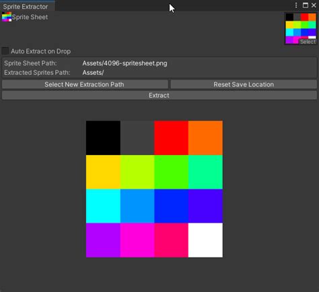319x292 pixels.
Task: Click the Extracted Sprites Path value Assets/
Action: coord(93,73)
